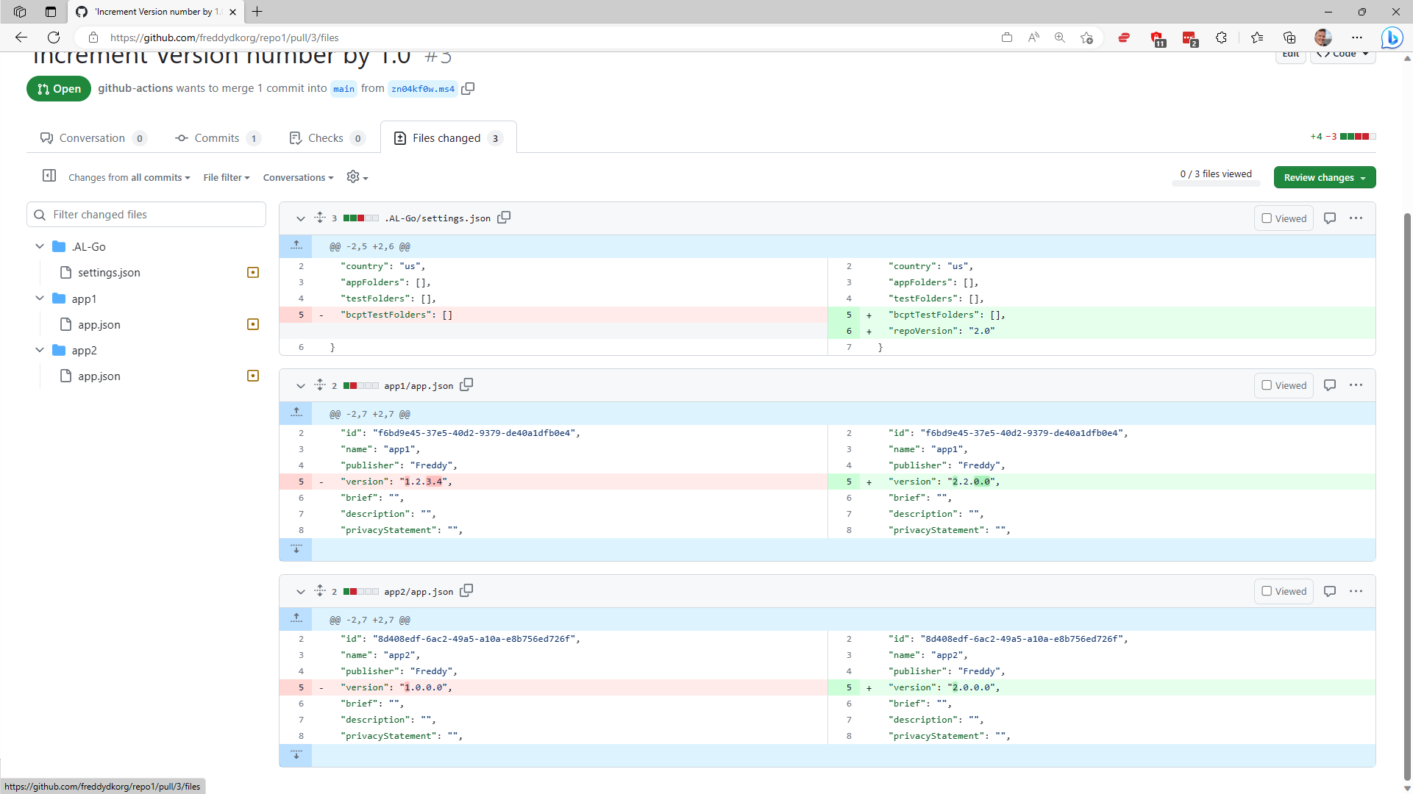The width and height of the screenshot is (1413, 794).
Task: Copy the .AL-Go/settings.json file path
Action: 505,218
